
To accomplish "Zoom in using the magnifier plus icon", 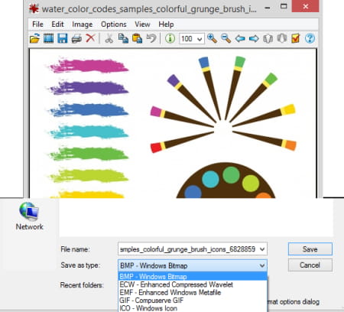I will [212, 39].
